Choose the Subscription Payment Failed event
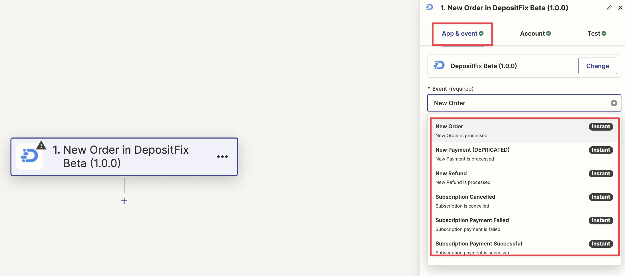The image size is (625, 276). pos(524,224)
